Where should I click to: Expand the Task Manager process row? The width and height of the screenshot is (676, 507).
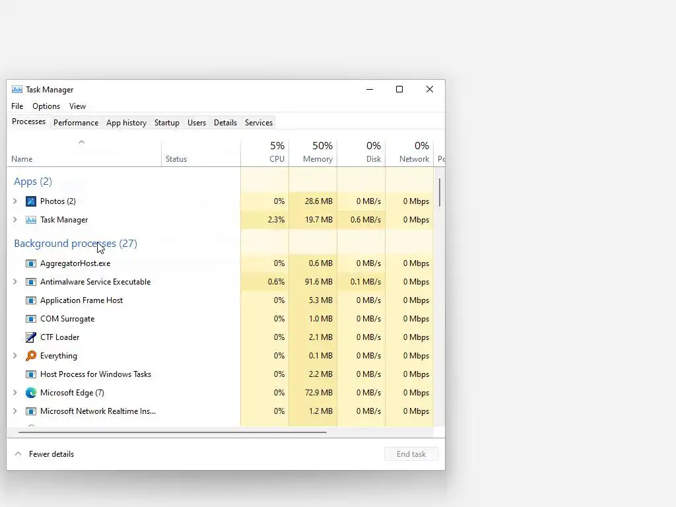15,220
